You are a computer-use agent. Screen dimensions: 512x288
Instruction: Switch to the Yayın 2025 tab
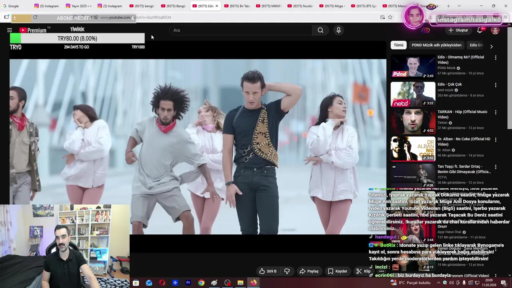(x=78, y=6)
